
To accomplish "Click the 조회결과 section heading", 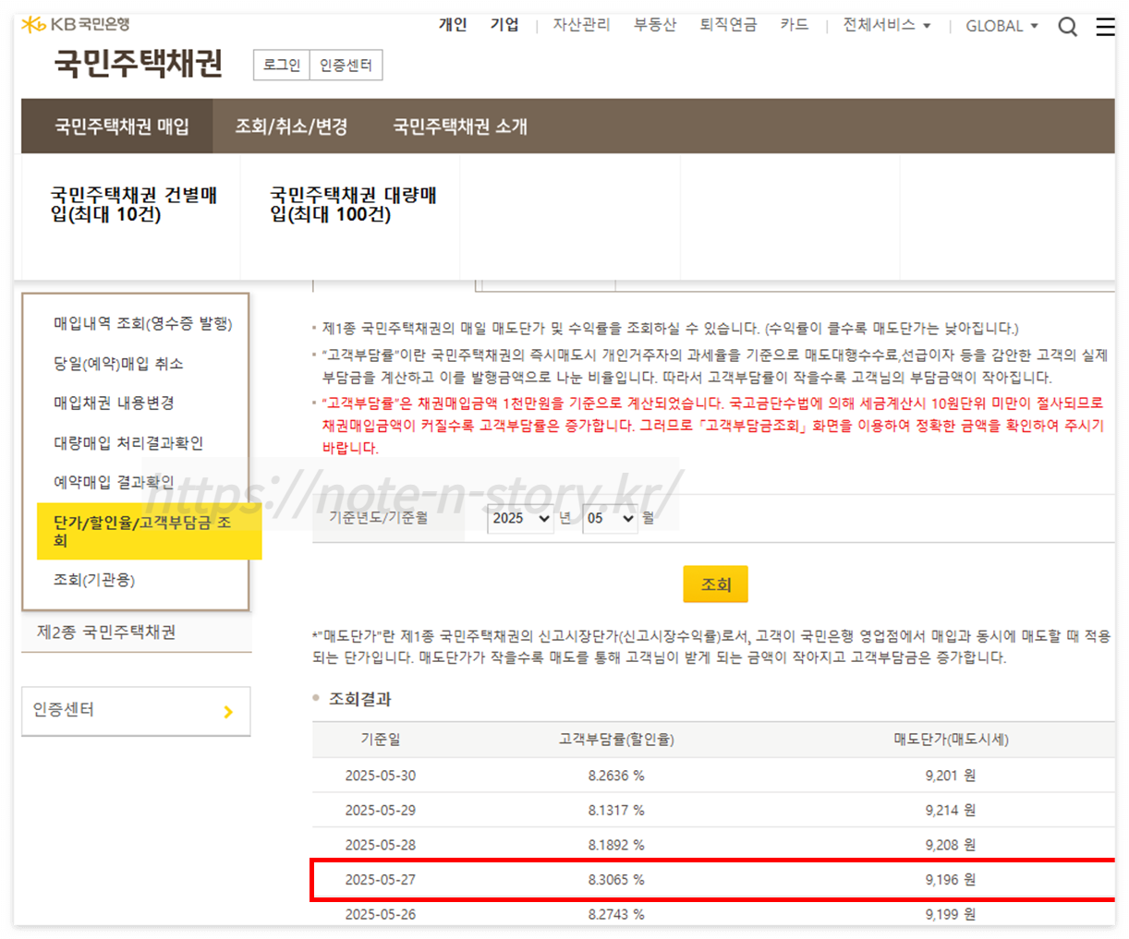I will point(360,699).
